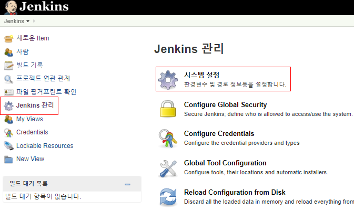
Task: Click the Global Tool Configuration tools icon
Action: point(168,168)
